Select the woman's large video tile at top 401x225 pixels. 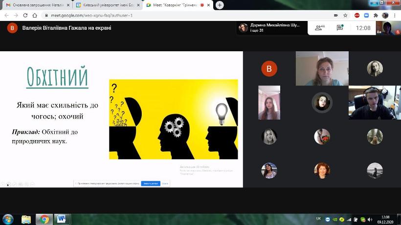322,68
